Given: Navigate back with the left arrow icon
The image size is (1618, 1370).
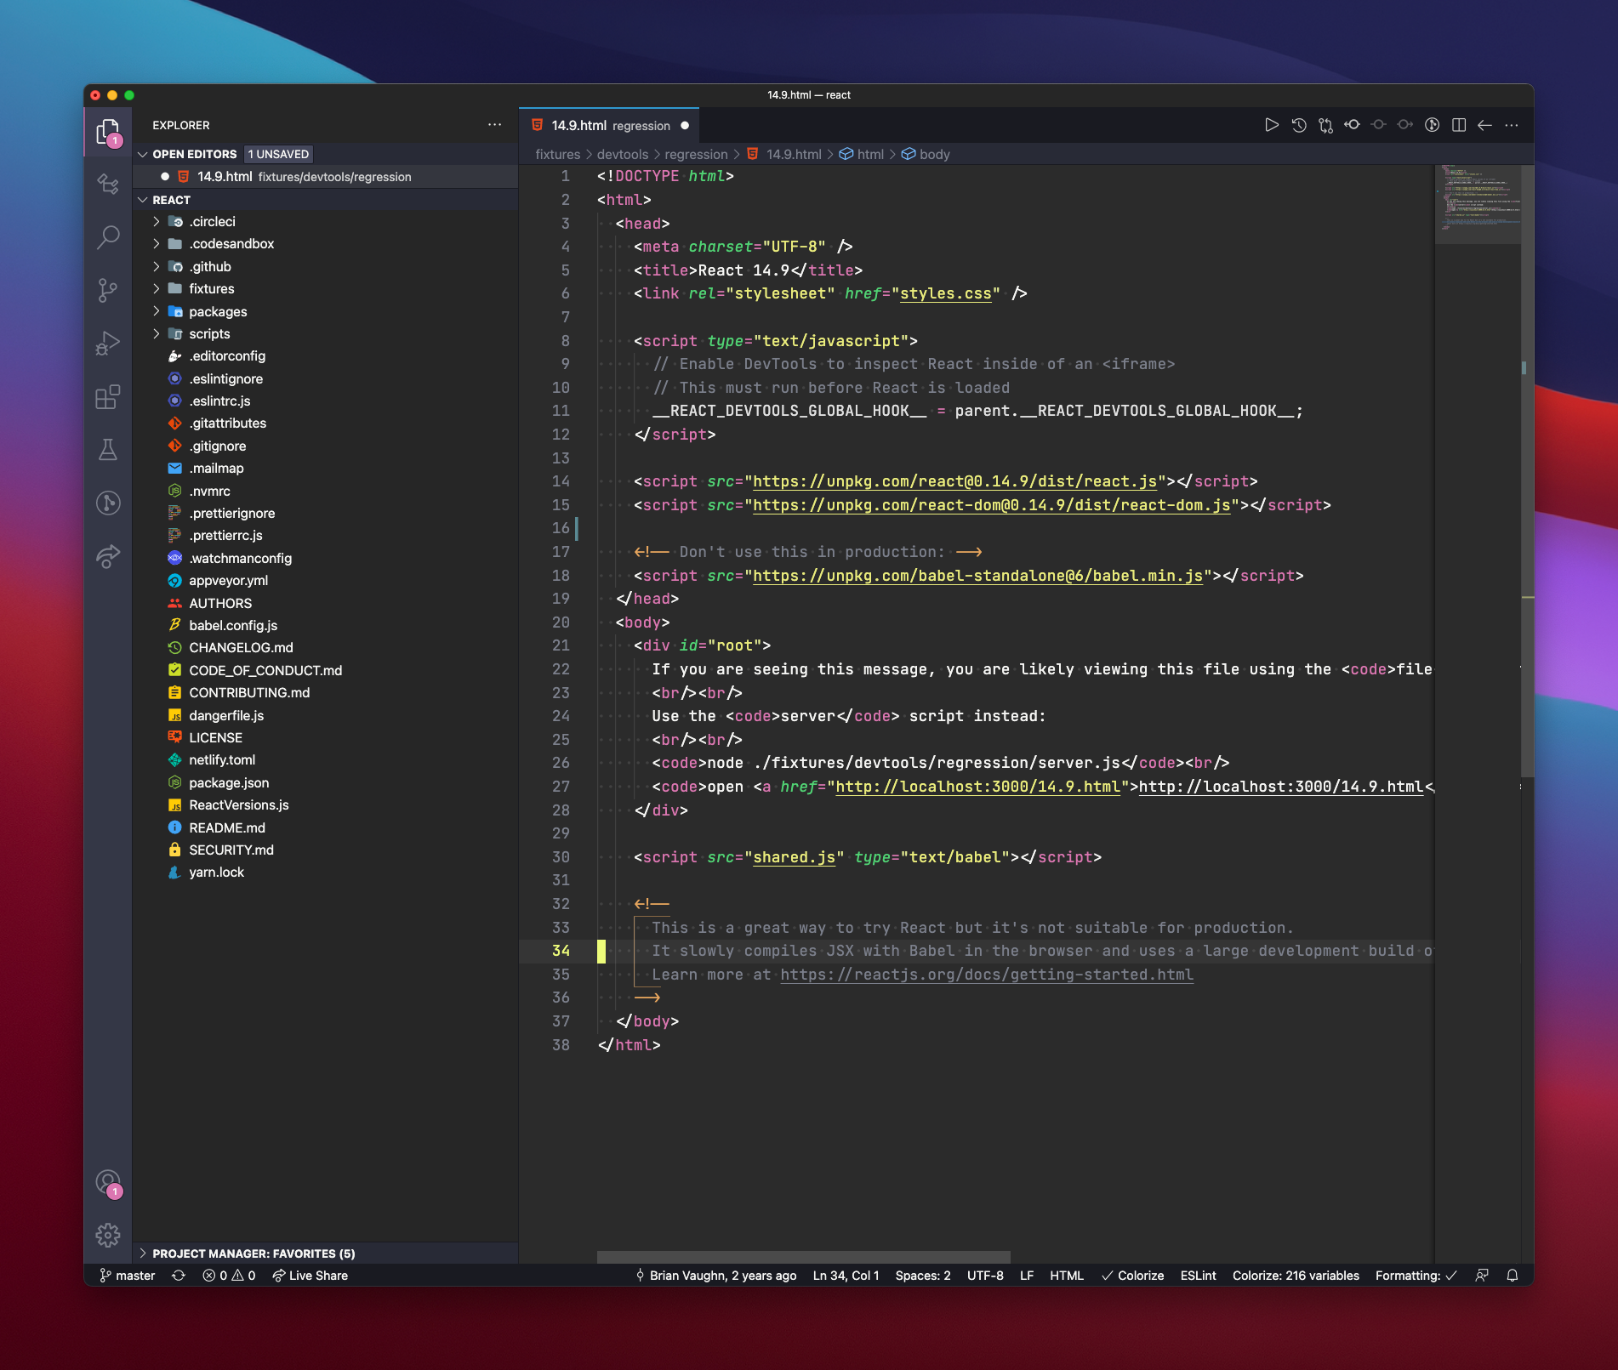Looking at the screenshot, I should (x=1485, y=125).
